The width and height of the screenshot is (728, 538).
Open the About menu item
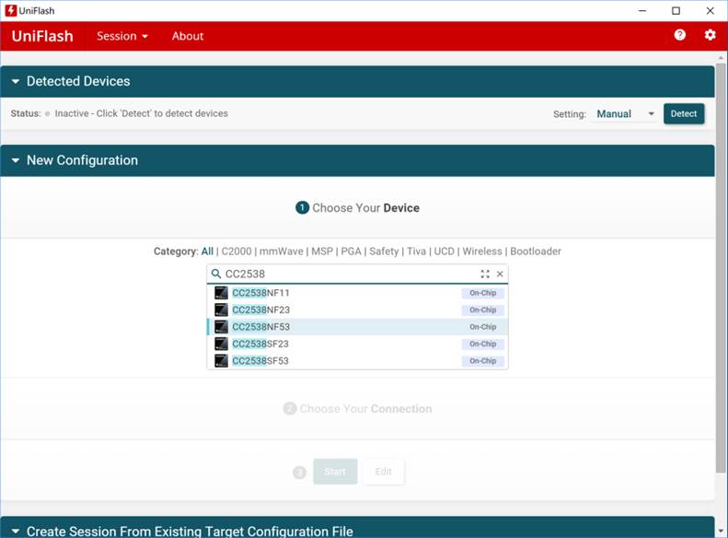point(188,36)
